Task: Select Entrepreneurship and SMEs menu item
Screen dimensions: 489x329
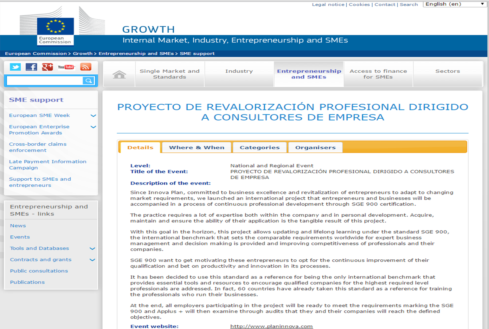Action: pyautogui.click(x=309, y=74)
